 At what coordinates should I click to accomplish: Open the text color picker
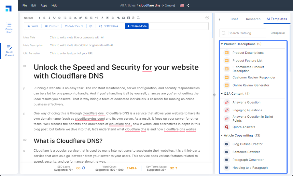pos(102,18)
